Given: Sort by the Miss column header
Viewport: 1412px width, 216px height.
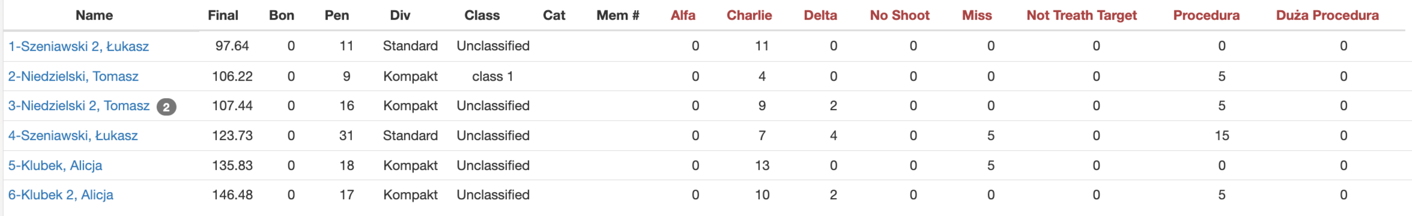Looking at the screenshot, I should pyautogui.click(x=977, y=16).
